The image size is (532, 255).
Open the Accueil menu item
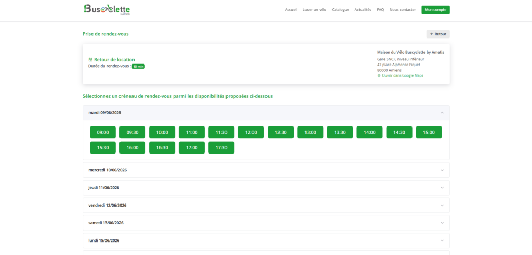291,10
